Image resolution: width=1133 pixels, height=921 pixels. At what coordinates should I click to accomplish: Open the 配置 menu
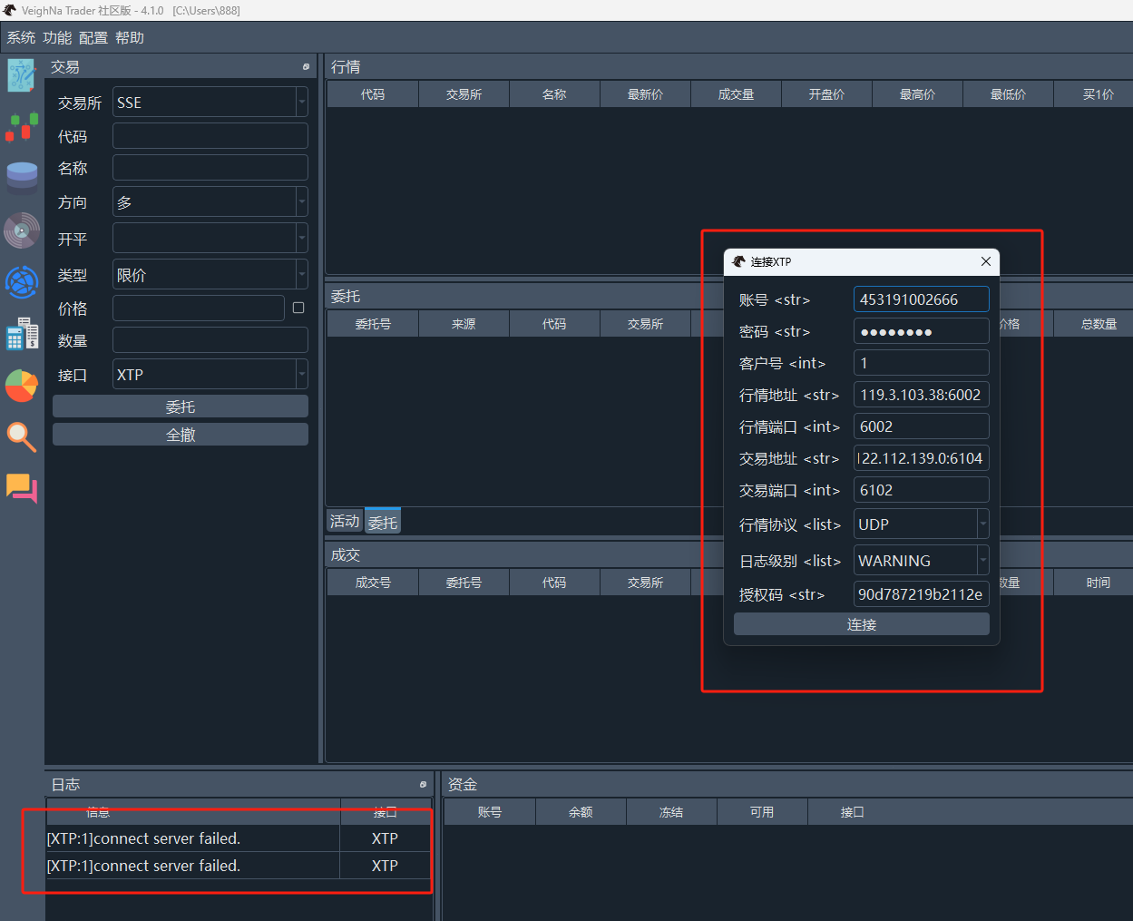(x=93, y=38)
